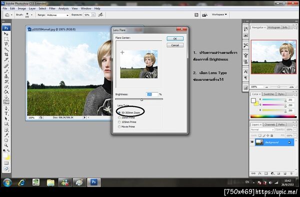Open the Windows Start orb
The height and width of the screenshot is (197, 300).
point(7,183)
